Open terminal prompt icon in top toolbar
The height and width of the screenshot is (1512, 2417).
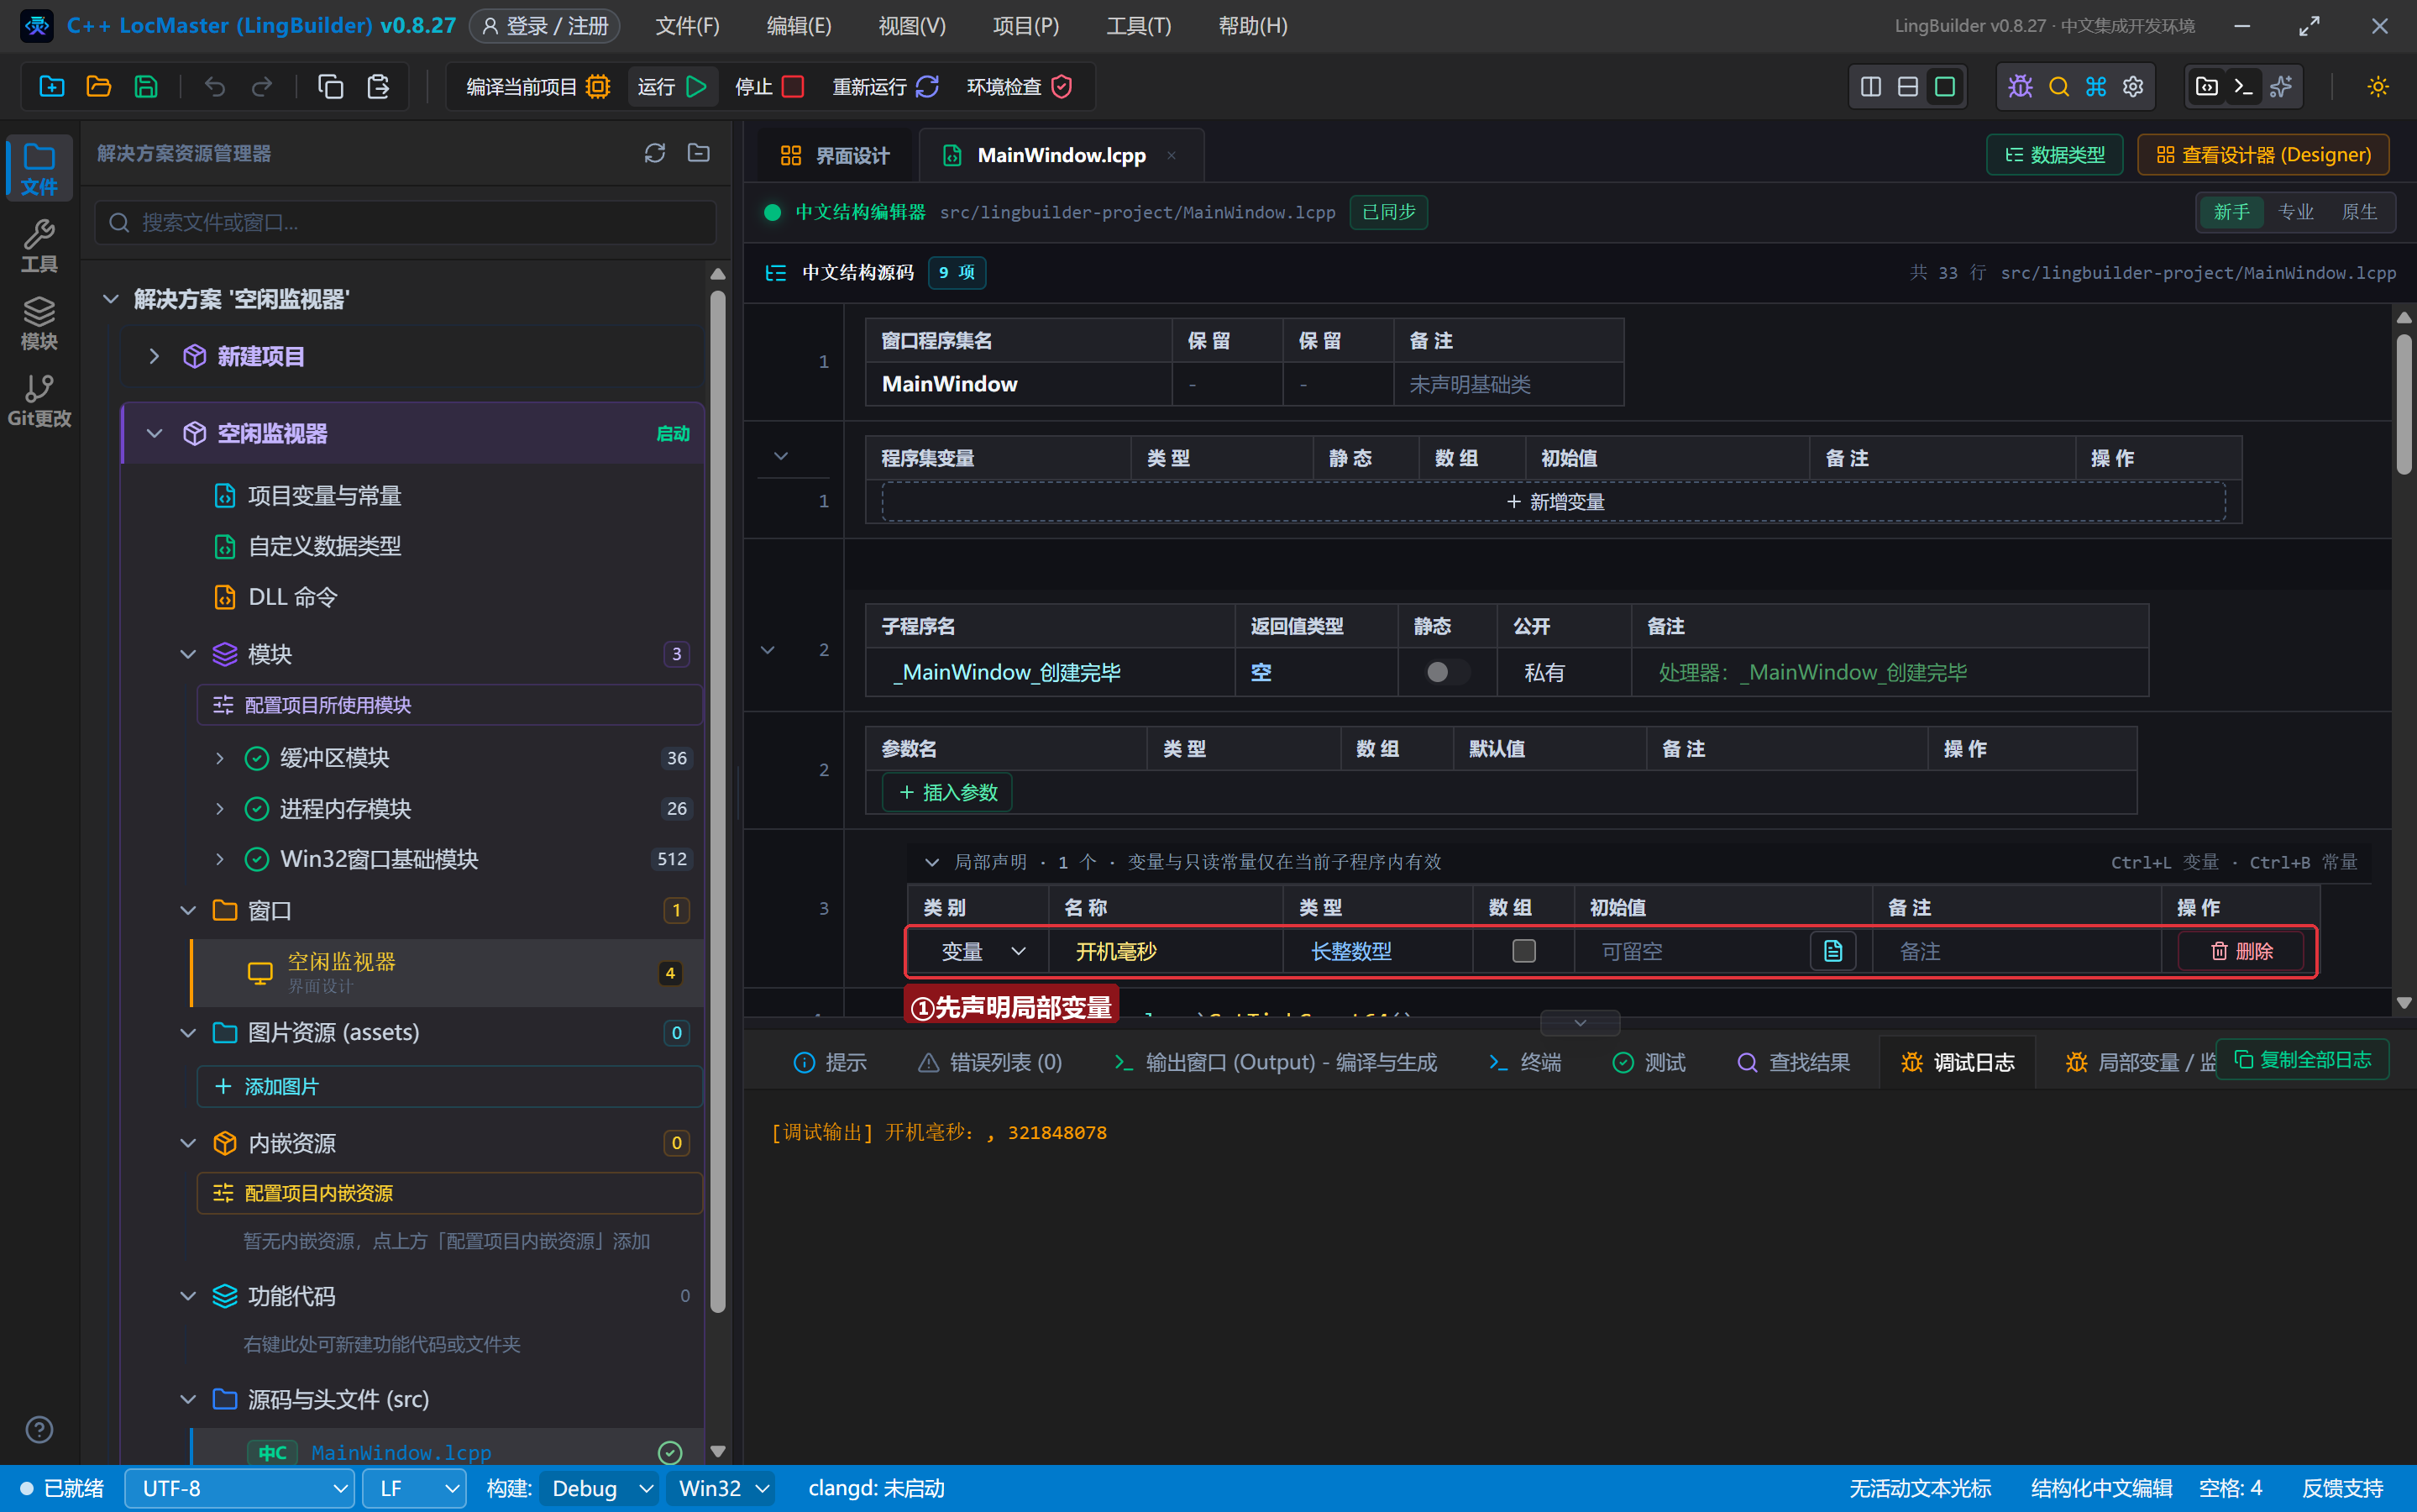point(2243,87)
